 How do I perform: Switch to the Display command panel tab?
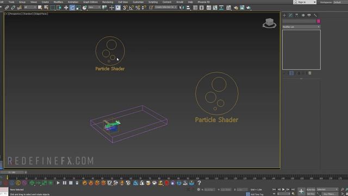pyautogui.click(x=309, y=15)
